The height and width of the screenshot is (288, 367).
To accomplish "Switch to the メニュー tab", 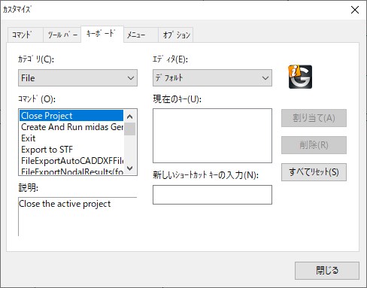I will 141,35.
